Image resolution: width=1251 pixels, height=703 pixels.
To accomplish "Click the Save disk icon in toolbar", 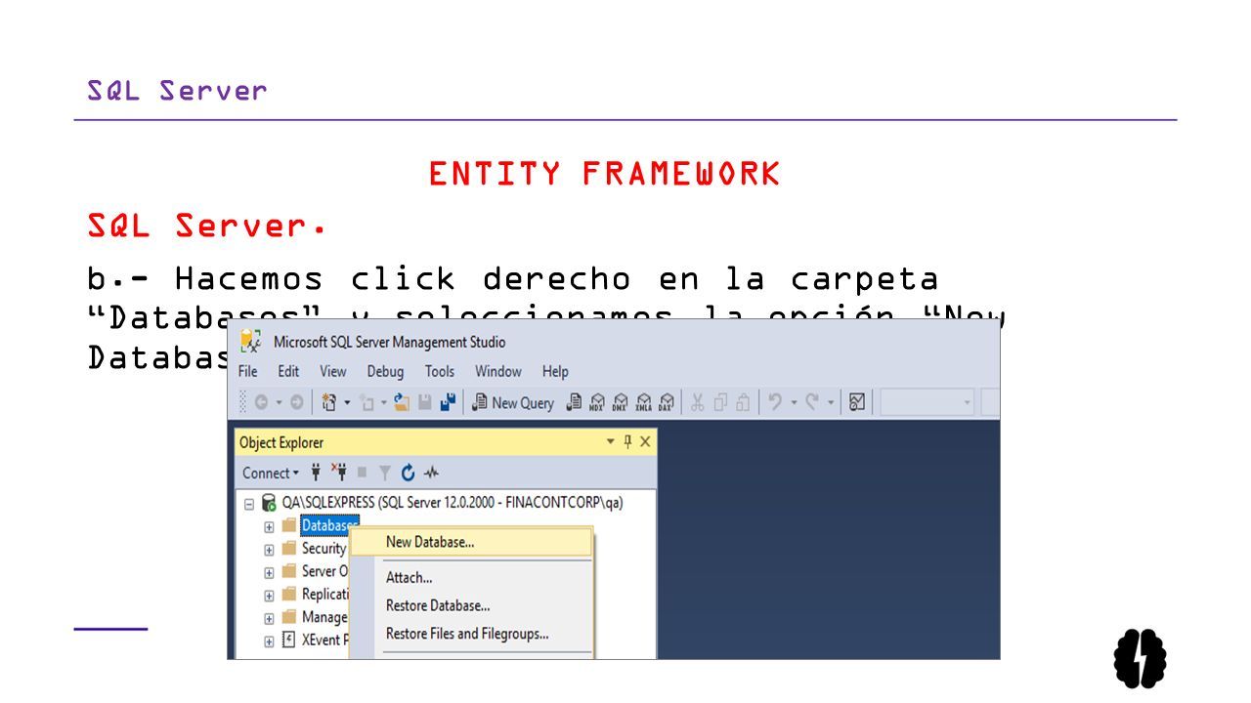I will coord(425,402).
